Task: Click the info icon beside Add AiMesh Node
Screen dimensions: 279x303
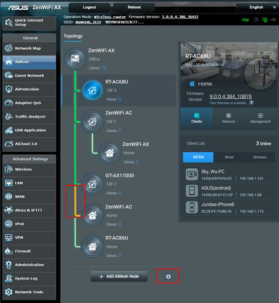Action: [x=168, y=276]
